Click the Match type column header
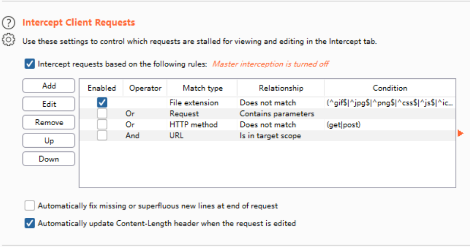The height and width of the screenshot is (247, 470). [x=202, y=88]
